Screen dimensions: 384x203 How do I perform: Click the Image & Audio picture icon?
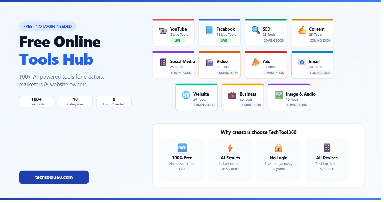[279, 95]
